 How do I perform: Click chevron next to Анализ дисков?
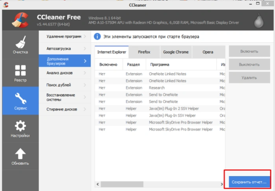click(85, 73)
